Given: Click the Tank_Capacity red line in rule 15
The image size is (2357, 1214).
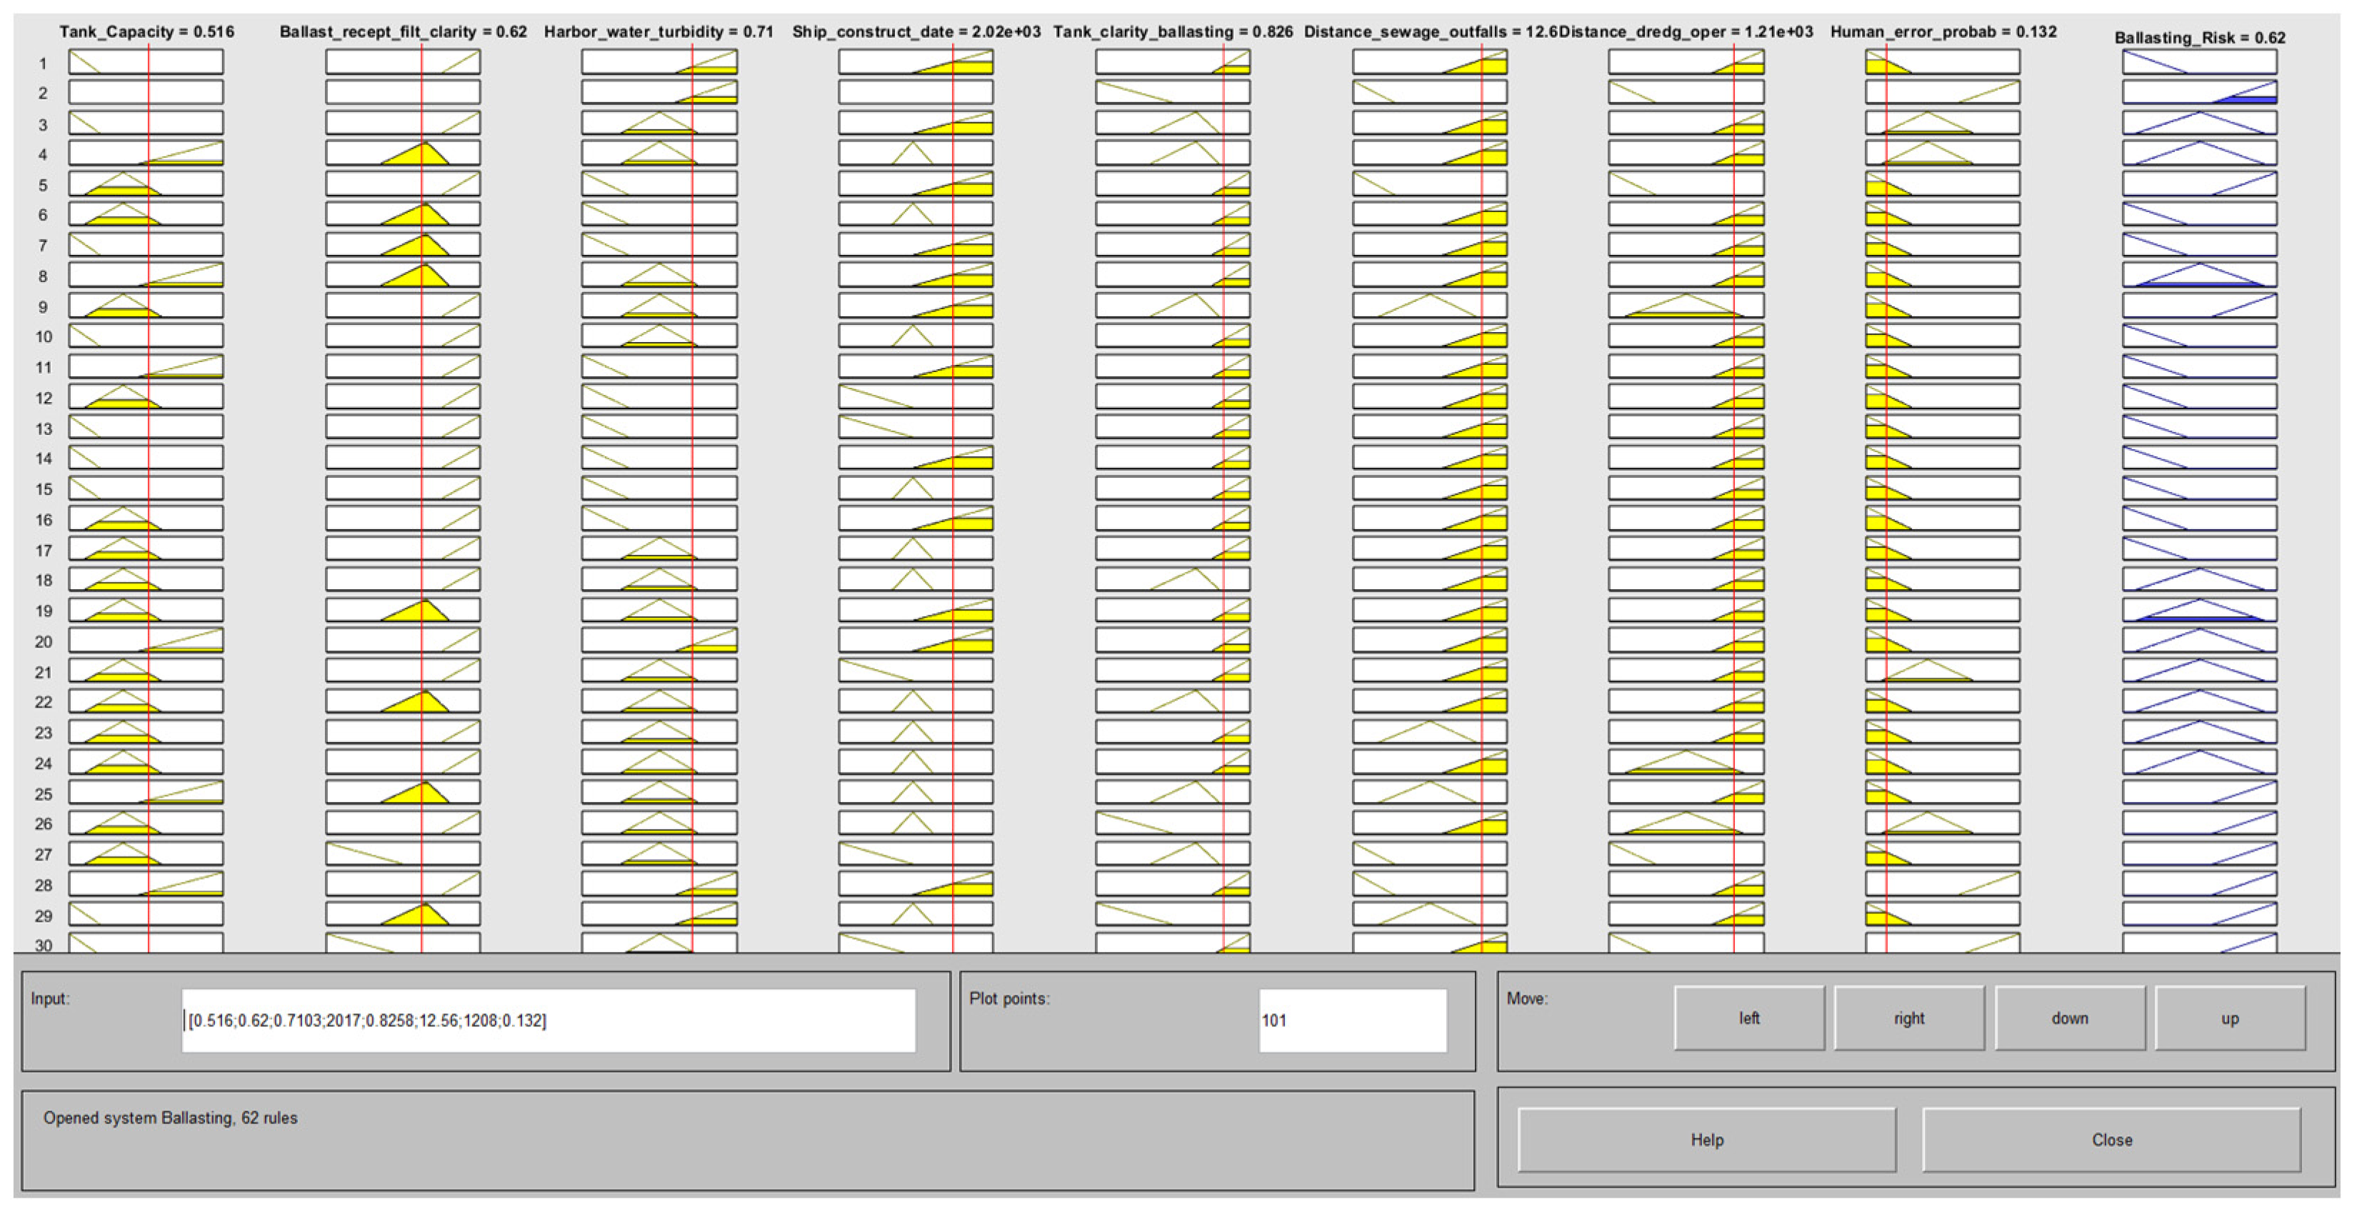Looking at the screenshot, I should point(149,488).
